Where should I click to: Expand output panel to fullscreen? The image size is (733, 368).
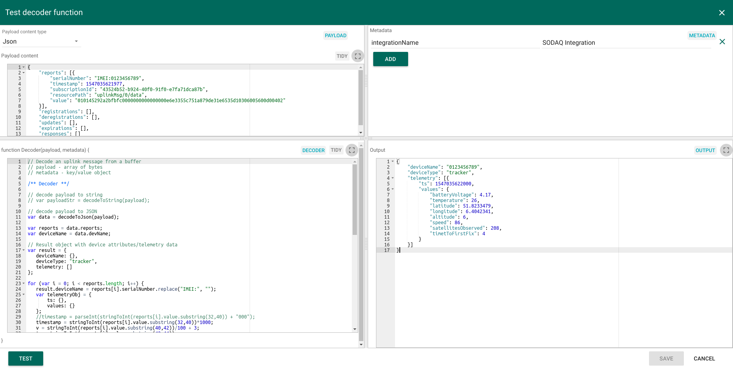pos(726,150)
